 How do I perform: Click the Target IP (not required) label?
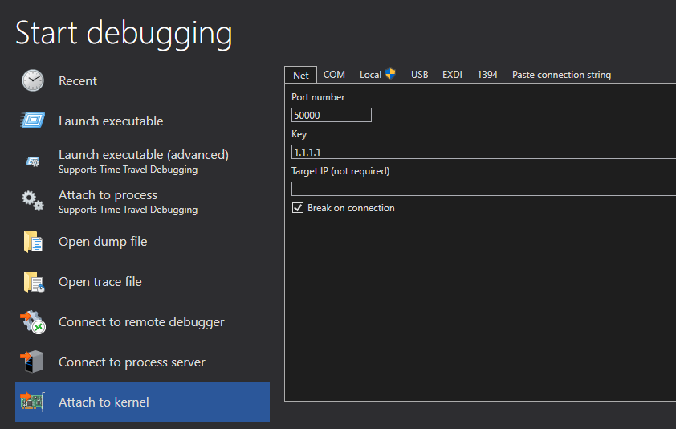click(340, 171)
